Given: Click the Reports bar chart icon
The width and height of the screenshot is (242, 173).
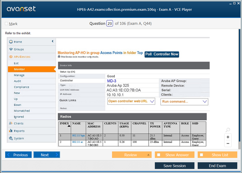Looking at the screenshot, I should pyautogui.click(x=11, y=131).
